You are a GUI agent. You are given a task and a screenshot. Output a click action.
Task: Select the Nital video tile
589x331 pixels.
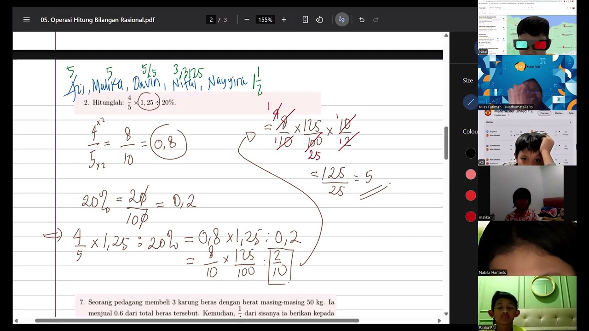coord(527,28)
